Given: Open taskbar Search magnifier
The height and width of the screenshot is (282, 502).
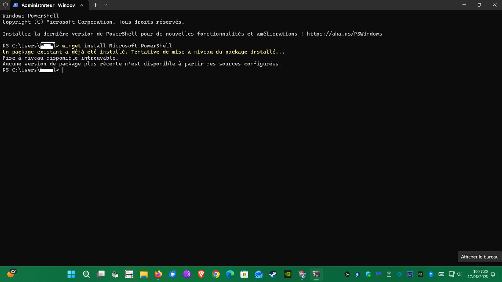Looking at the screenshot, I should [86, 274].
